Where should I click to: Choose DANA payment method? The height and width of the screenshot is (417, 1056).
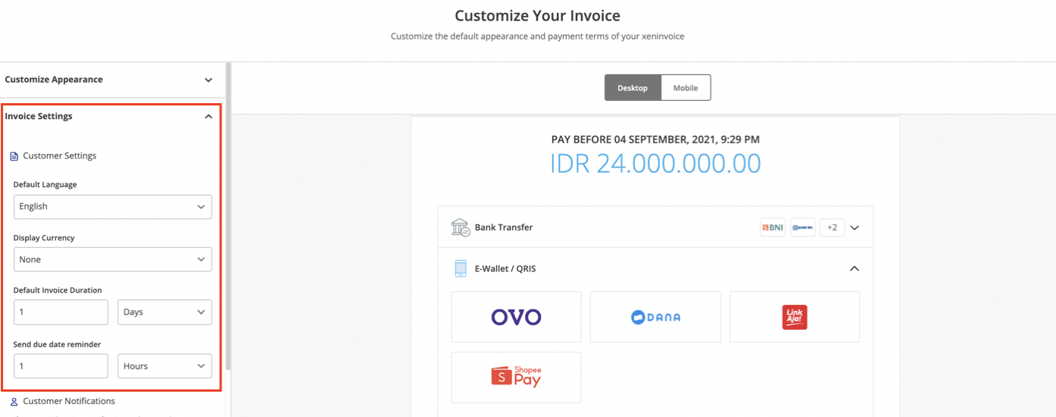click(655, 317)
